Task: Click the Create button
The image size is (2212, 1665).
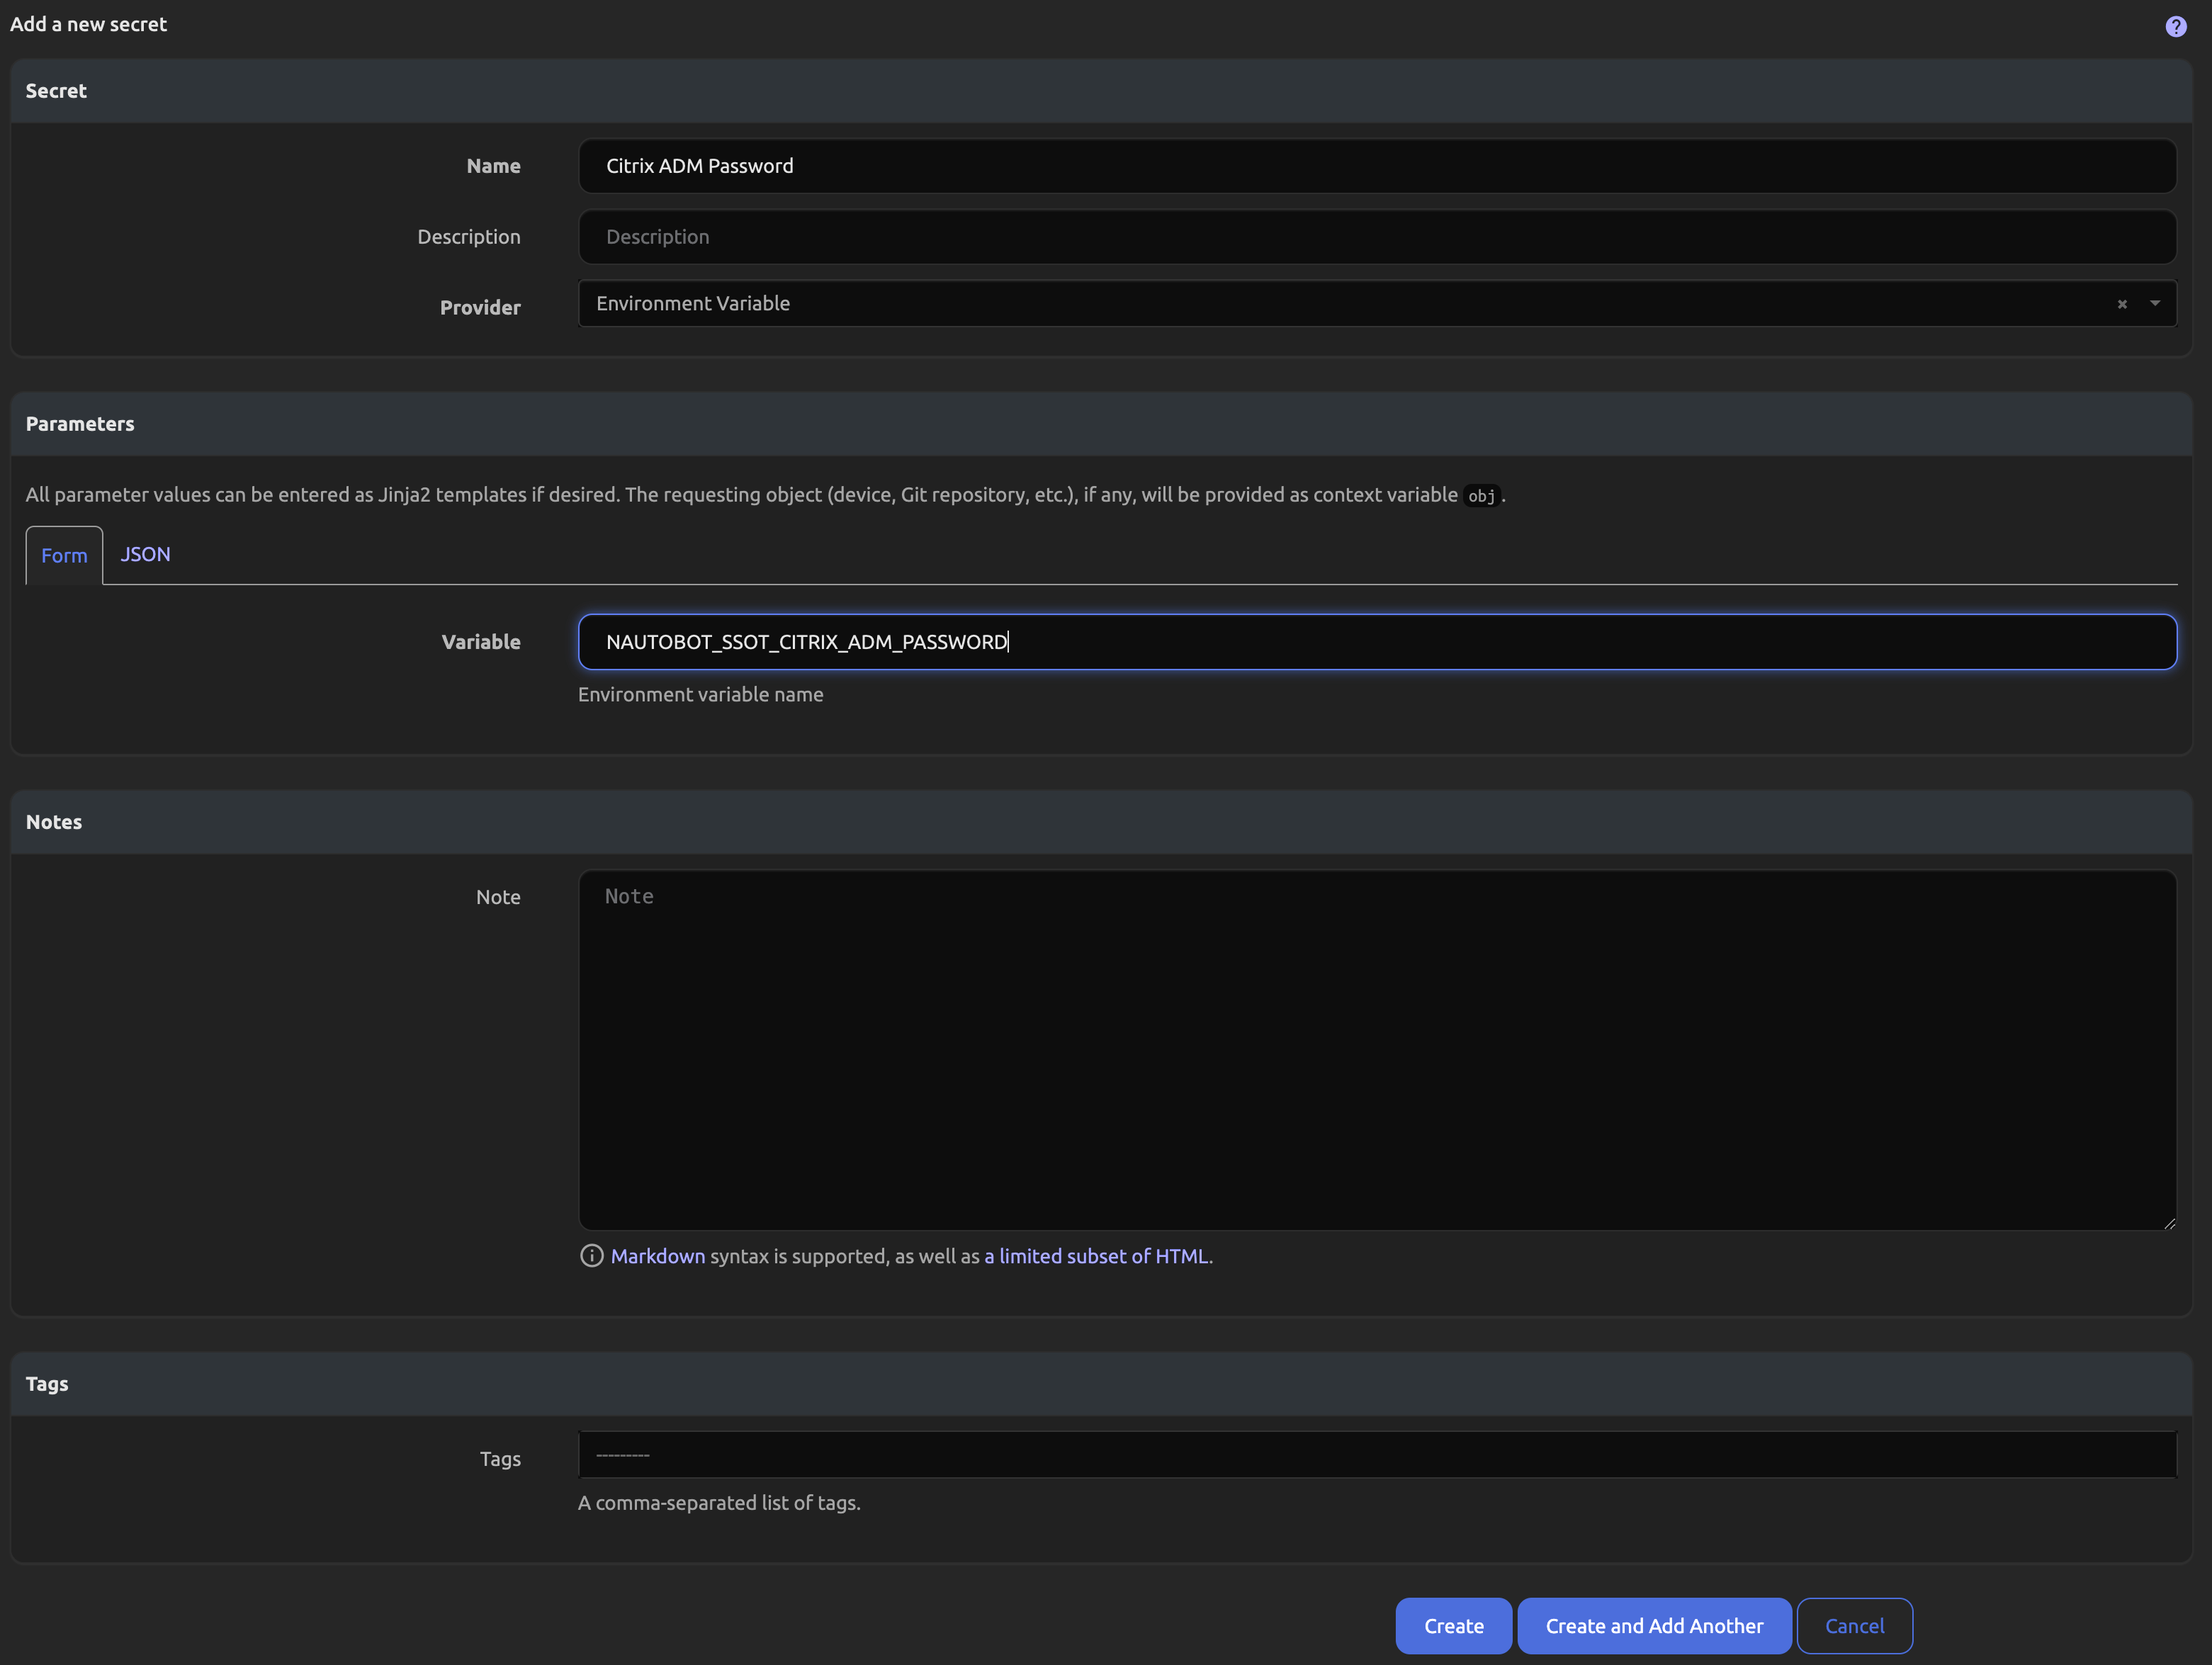Action: click(x=1452, y=1626)
